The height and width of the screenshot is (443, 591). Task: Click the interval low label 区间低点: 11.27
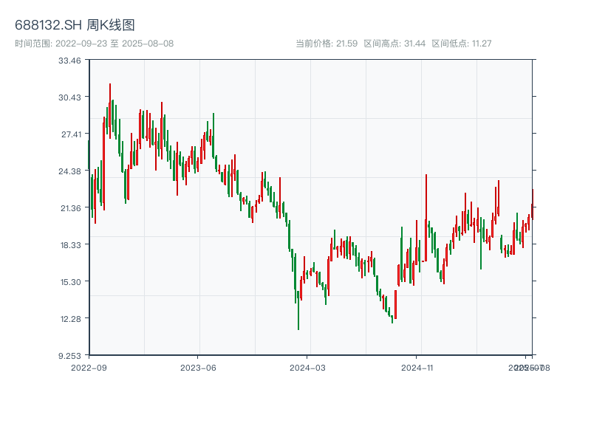tap(462, 44)
